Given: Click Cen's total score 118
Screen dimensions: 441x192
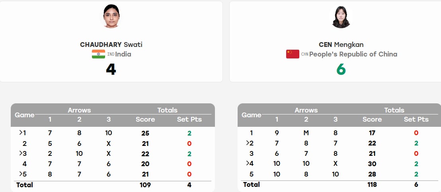Looking at the screenshot, I should [x=372, y=185].
